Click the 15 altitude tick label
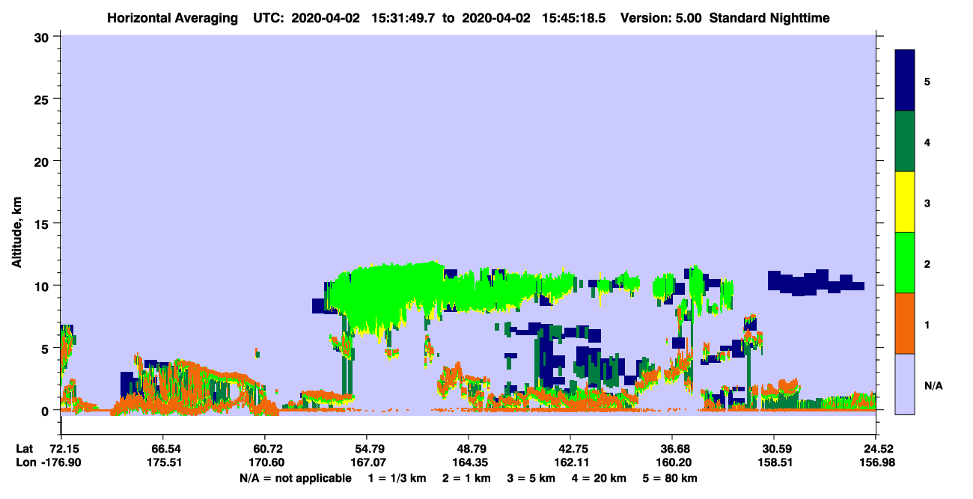This screenshot has height=499, width=973. click(x=43, y=223)
